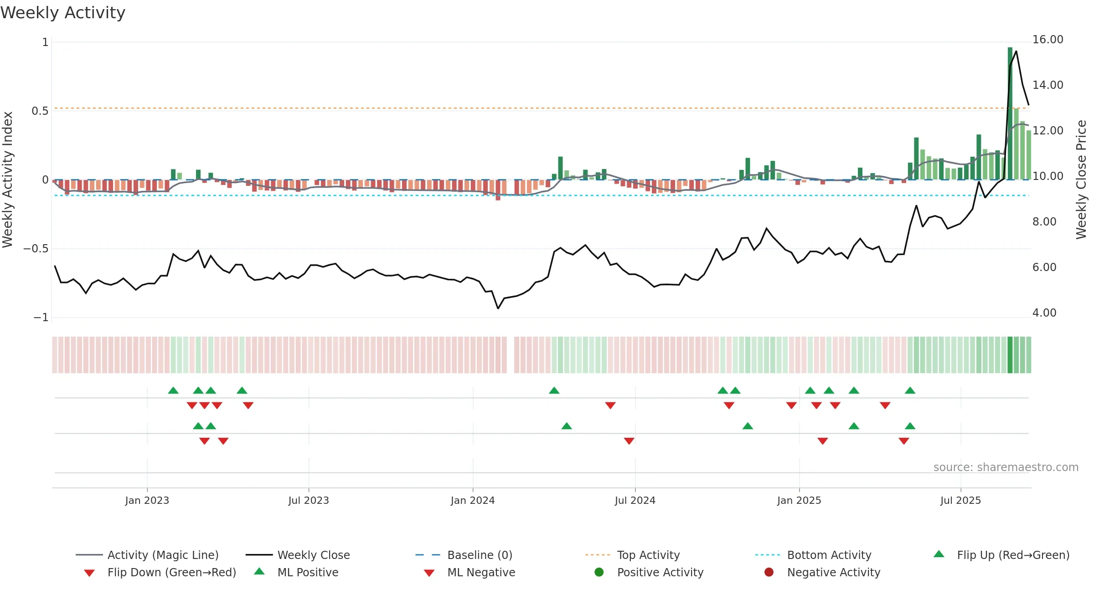Image resolution: width=1094 pixels, height=615 pixels.
Task: Click the Negative Activity dark red circle icon
Action: pos(769,572)
